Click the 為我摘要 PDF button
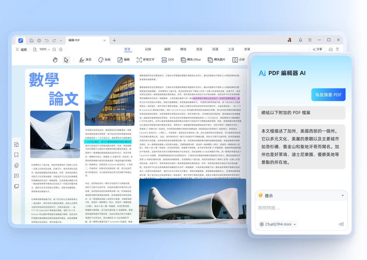Screen dimensions: 367x260 (x=328, y=95)
